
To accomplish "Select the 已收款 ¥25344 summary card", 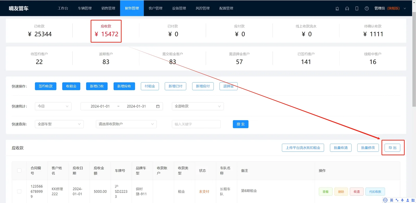I will tap(40, 31).
